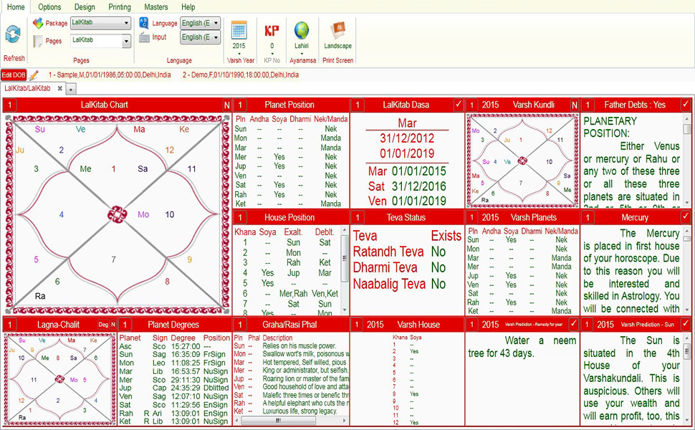Click the Input keyboard icon

tap(144, 37)
